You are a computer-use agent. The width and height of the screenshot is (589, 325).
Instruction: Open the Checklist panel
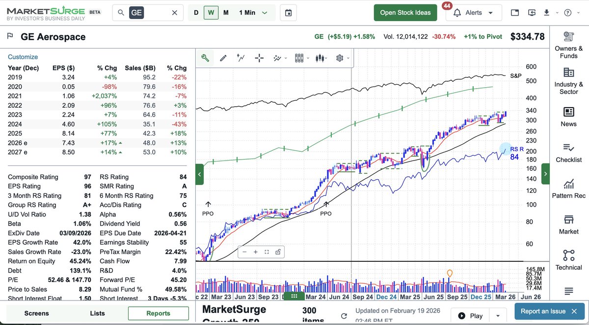569,153
